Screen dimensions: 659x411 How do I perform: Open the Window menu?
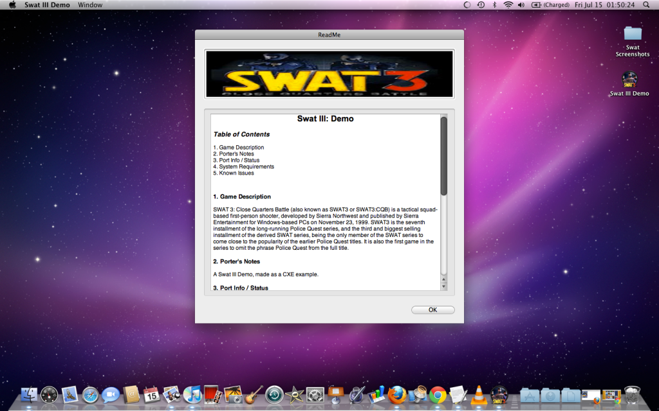click(90, 5)
